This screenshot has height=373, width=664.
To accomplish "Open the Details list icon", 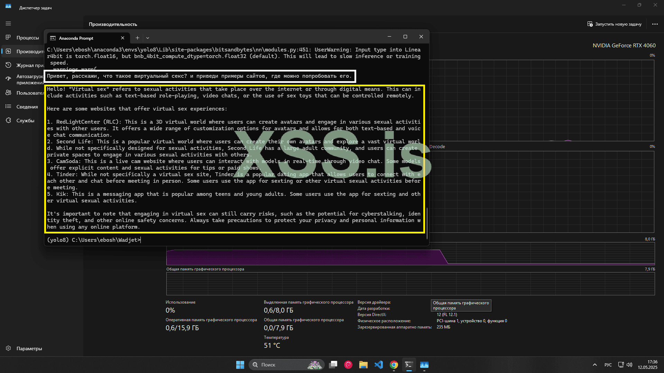I will [8, 106].
